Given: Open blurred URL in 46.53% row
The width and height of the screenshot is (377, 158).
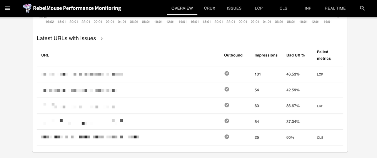Looking at the screenshot, I should click(x=82, y=74).
